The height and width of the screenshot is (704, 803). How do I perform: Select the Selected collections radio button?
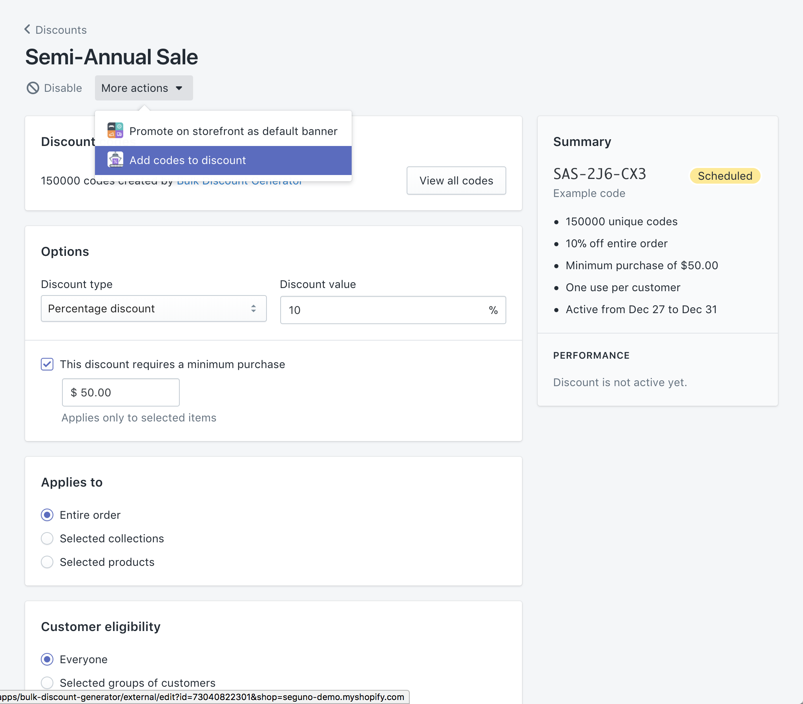click(47, 538)
